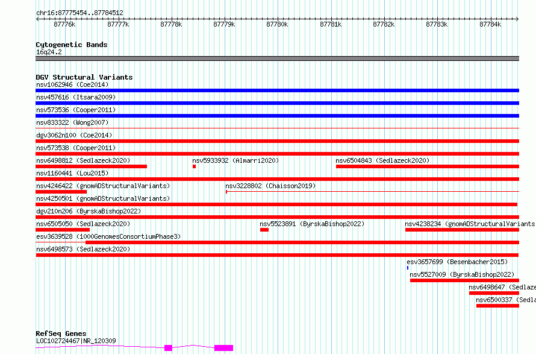Open gene LOC102724467|NR_120309 label
This screenshot has width=536, height=354.
[76, 341]
